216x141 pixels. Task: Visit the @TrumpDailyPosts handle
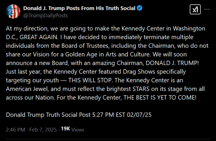(x=45, y=15)
